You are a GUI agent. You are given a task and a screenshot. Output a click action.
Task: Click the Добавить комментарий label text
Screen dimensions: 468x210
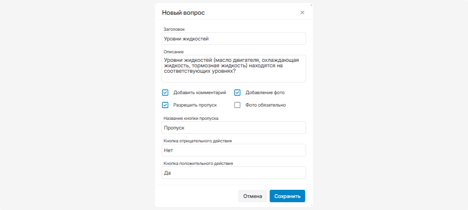pyautogui.click(x=200, y=93)
